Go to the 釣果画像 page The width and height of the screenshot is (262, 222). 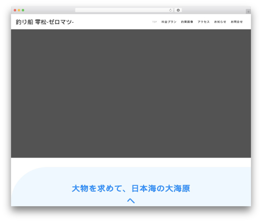(187, 22)
